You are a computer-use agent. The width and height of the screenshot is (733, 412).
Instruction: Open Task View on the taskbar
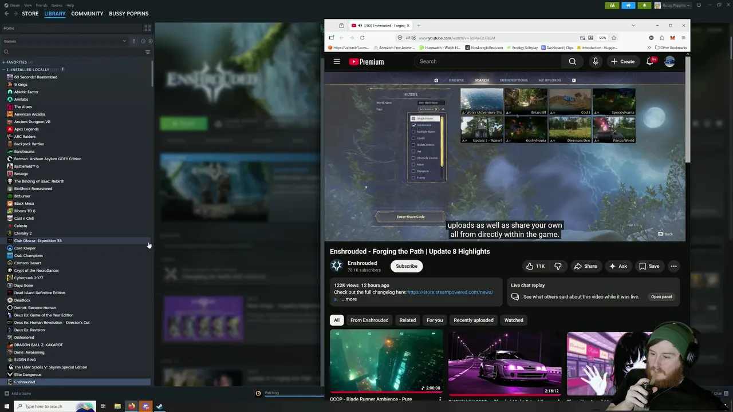point(103,406)
